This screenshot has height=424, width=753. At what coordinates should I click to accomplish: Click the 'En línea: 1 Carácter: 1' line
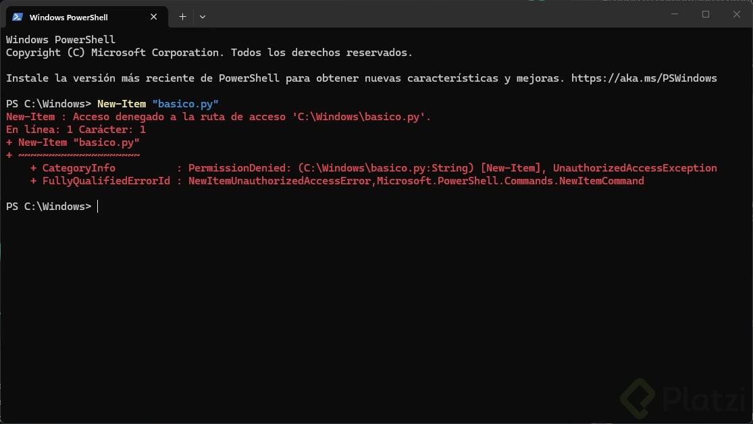click(x=76, y=130)
